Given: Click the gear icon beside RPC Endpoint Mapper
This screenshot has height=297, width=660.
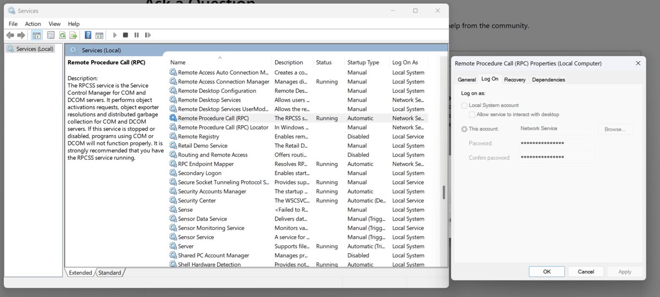Looking at the screenshot, I should click(173, 164).
